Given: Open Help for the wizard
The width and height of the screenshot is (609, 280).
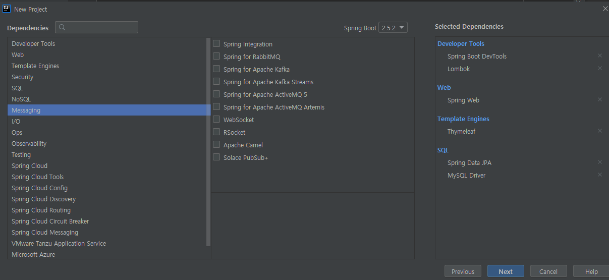Looking at the screenshot, I should click(x=591, y=271).
